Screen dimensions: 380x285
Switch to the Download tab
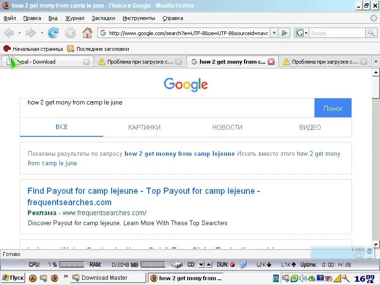pyautogui.click(x=47, y=62)
